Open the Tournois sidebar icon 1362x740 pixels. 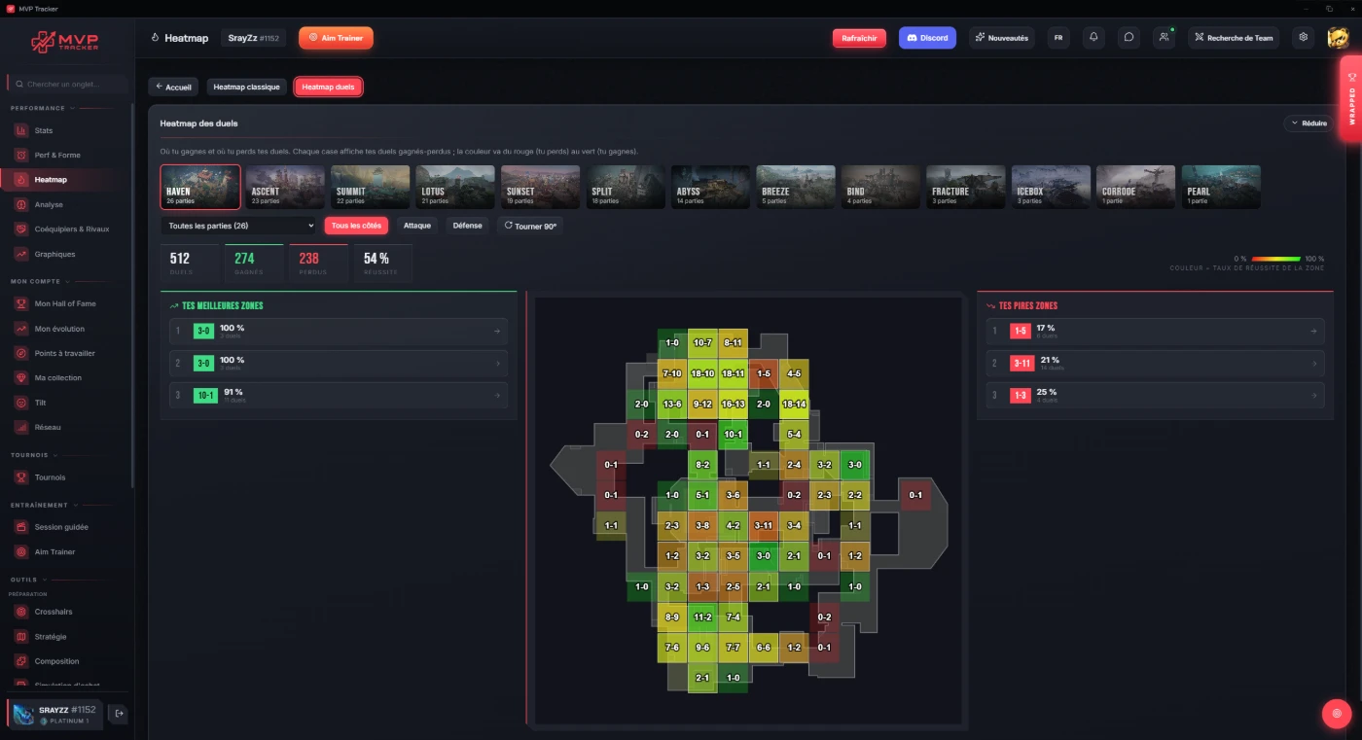click(20, 477)
